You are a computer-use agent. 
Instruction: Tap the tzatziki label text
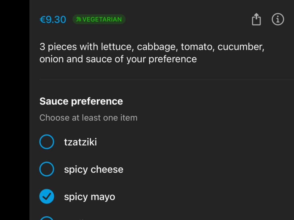(x=80, y=142)
